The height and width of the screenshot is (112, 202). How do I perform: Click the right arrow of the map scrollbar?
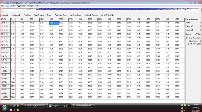coord(200,11)
